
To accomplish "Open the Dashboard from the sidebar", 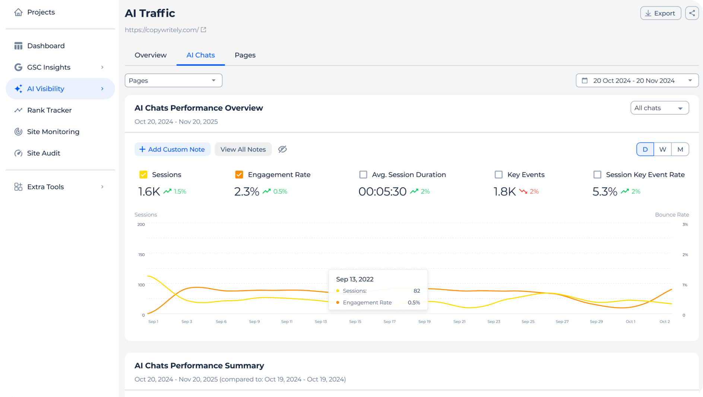I will (x=46, y=45).
